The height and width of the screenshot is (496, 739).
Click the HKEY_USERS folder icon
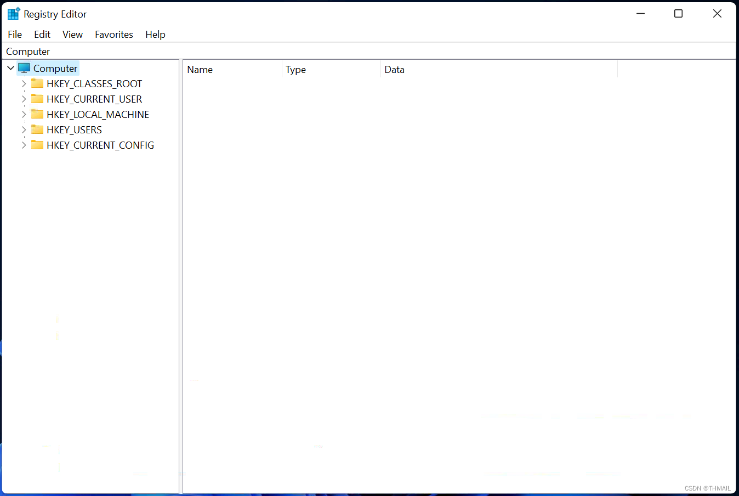(37, 129)
